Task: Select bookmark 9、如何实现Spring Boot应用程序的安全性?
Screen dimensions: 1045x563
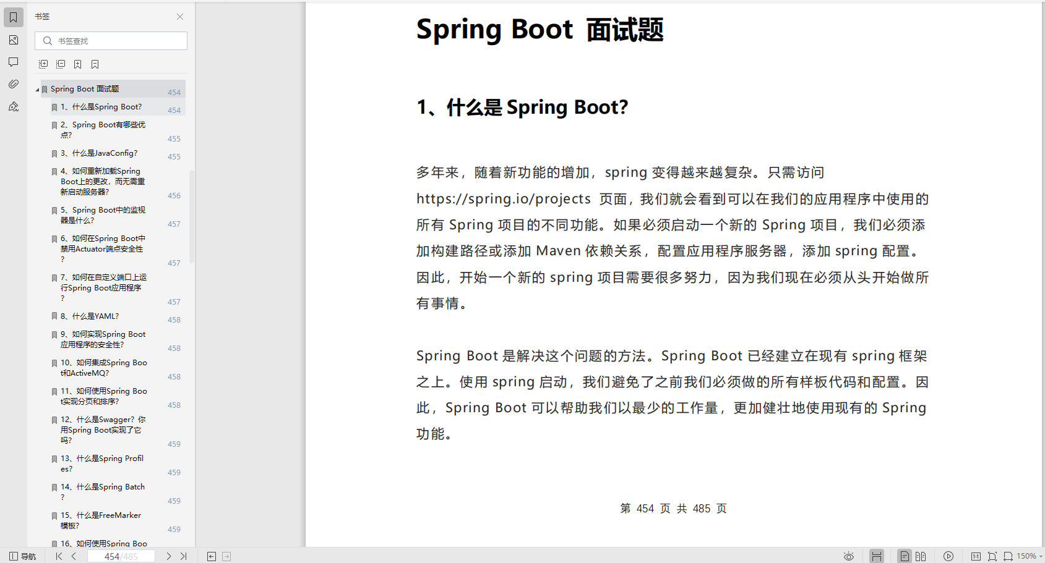Action: 103,339
